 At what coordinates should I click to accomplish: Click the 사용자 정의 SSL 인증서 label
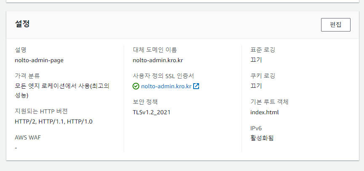163,76
